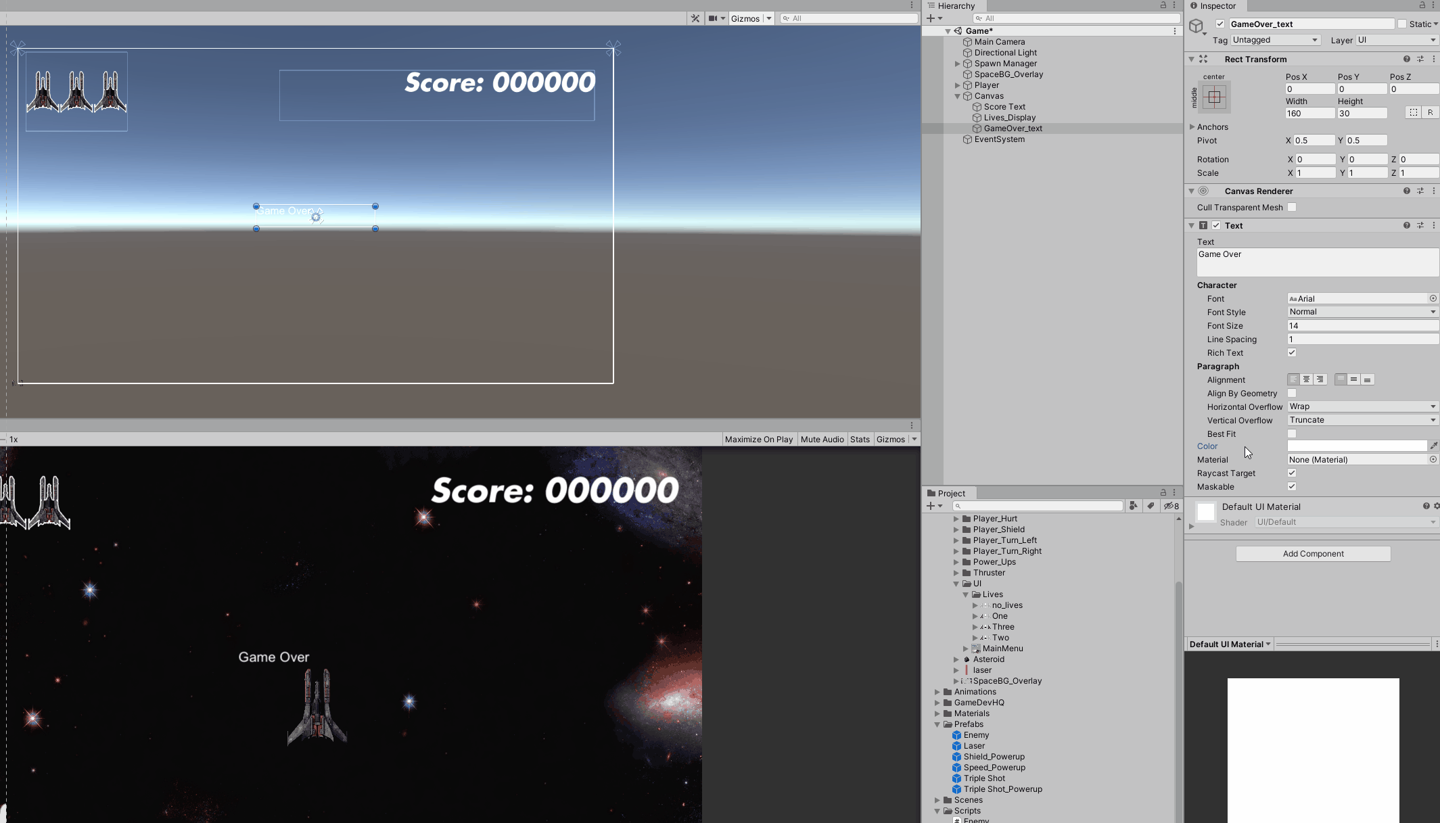1440x823 pixels.
Task: Open Rect Transform help reference icon
Action: click(x=1406, y=60)
